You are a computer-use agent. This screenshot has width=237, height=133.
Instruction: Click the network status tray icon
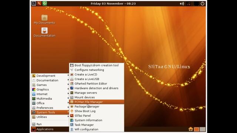click(x=188, y=4)
